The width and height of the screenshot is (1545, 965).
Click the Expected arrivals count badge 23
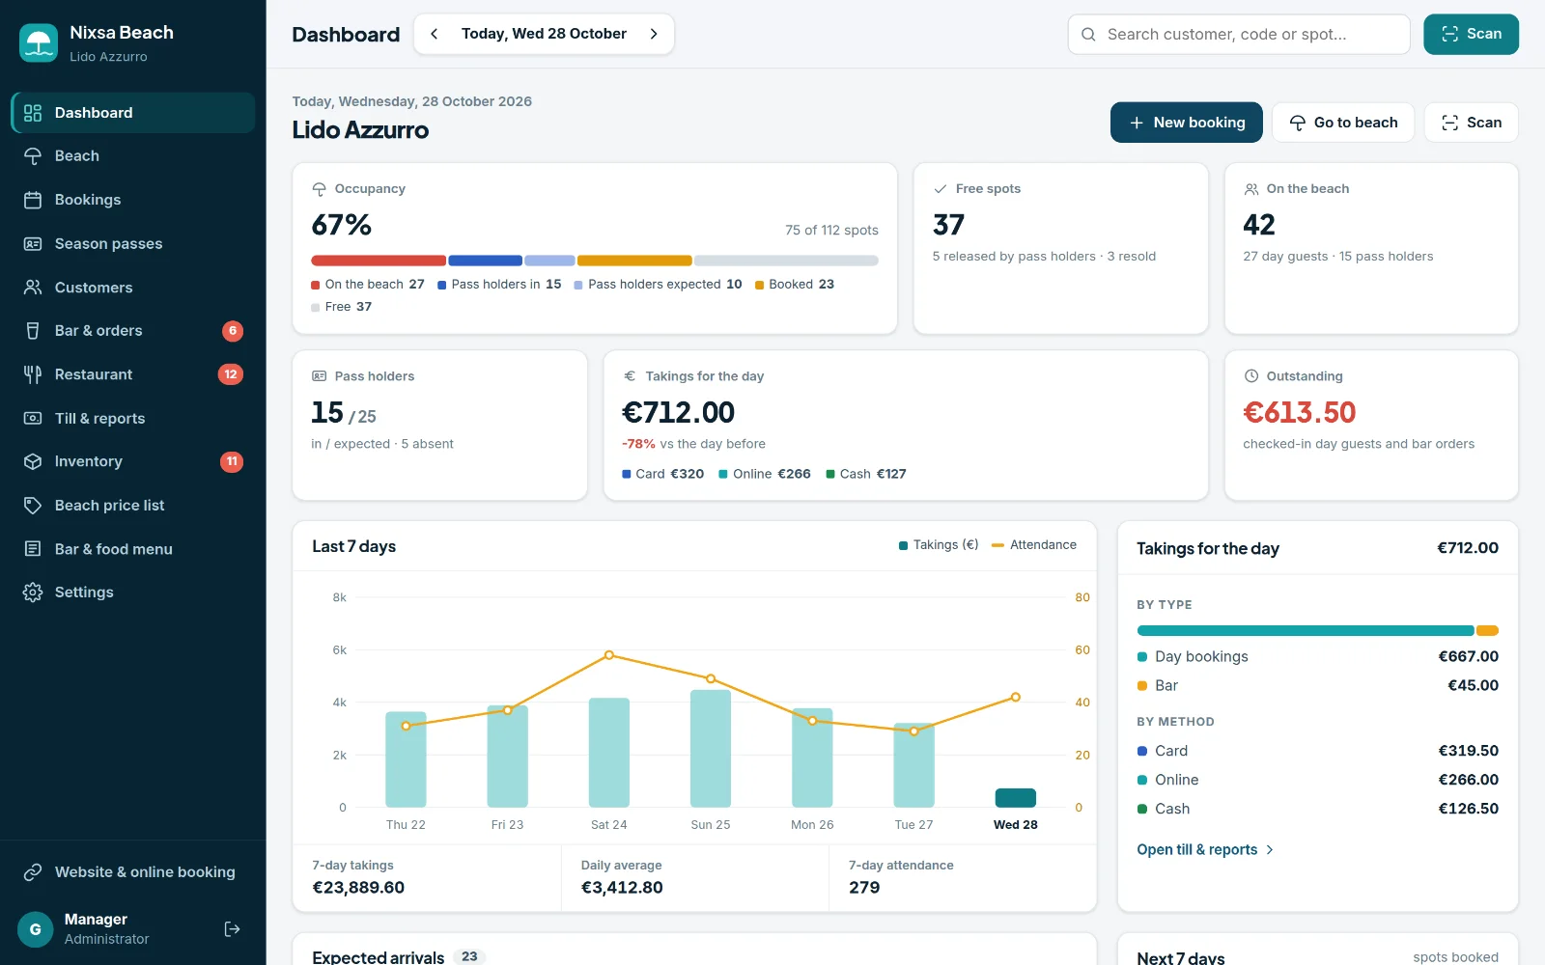[x=469, y=956]
